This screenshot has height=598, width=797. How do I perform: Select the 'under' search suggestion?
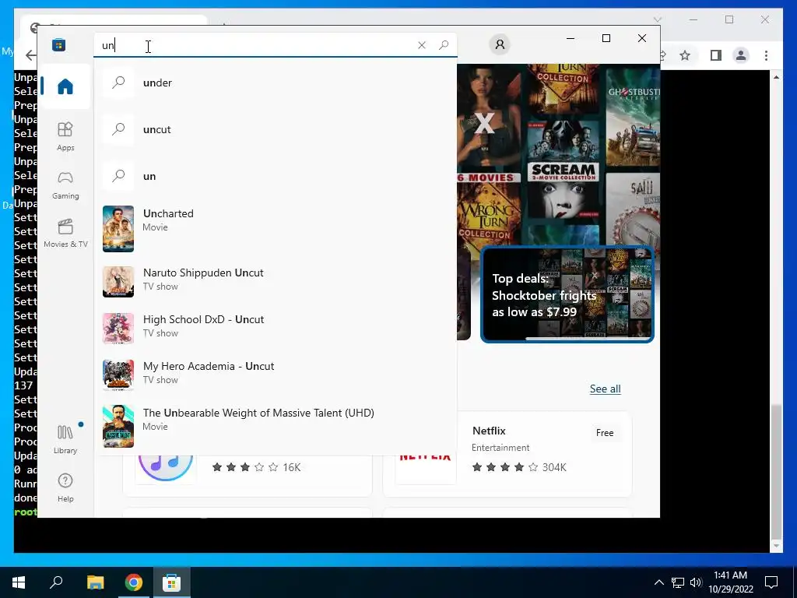[275, 83]
